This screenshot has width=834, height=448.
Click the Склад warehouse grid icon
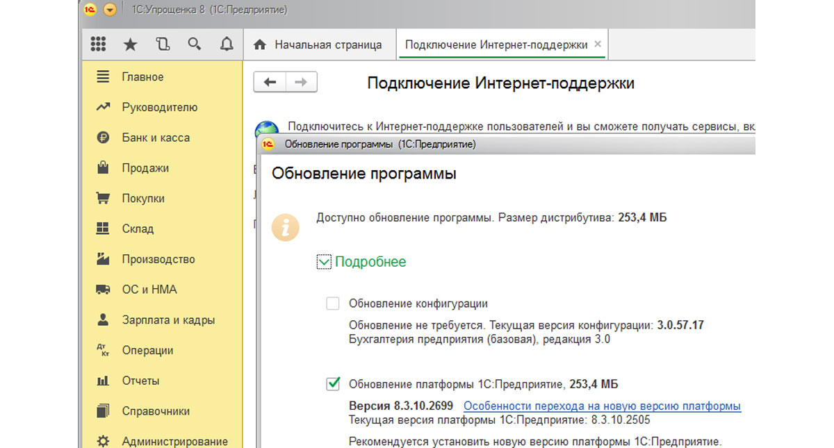(103, 229)
